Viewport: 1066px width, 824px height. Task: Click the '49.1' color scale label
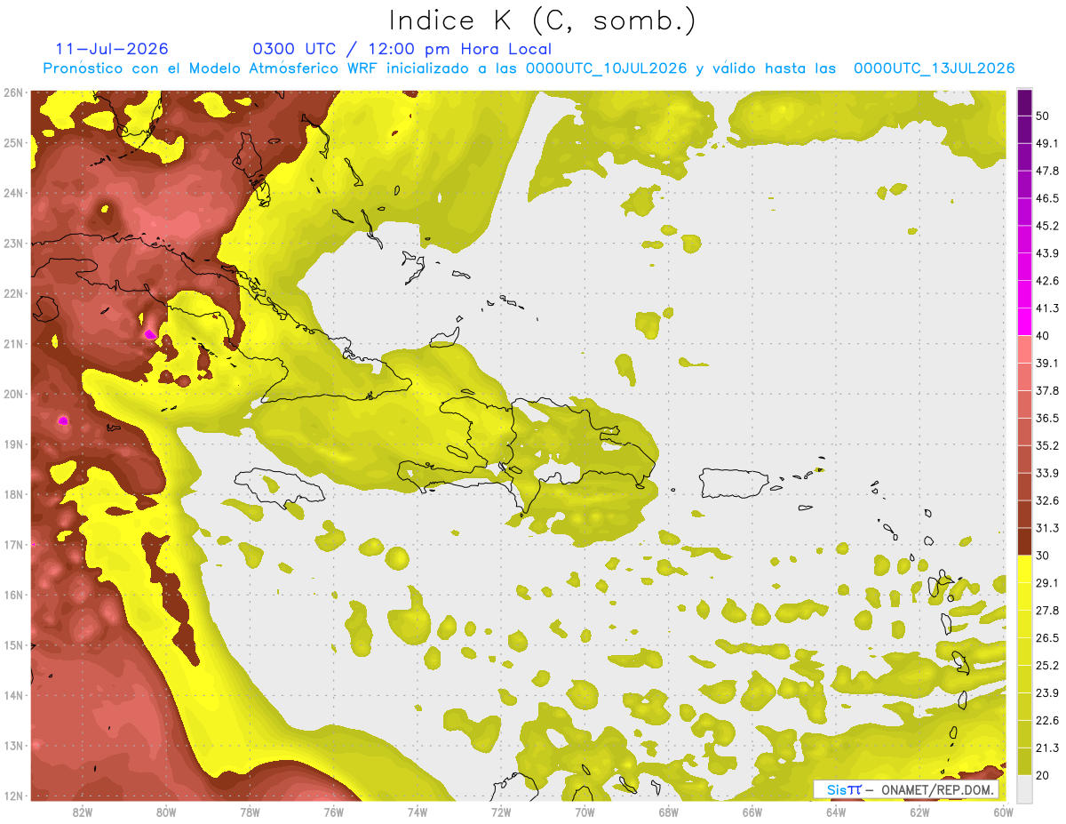pyautogui.click(x=1047, y=143)
